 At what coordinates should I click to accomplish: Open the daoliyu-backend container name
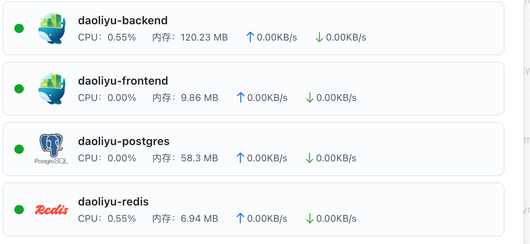point(123,20)
